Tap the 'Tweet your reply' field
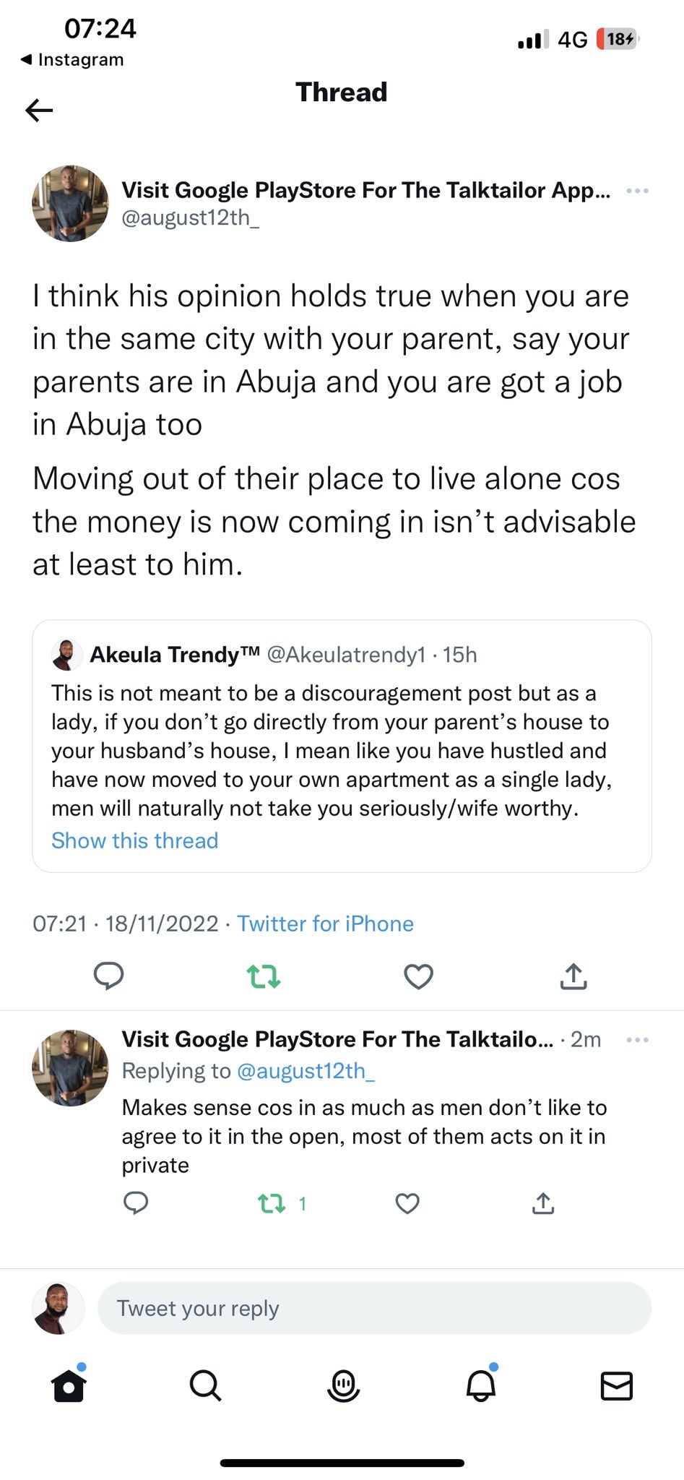The height and width of the screenshot is (1480, 684). tap(374, 1308)
